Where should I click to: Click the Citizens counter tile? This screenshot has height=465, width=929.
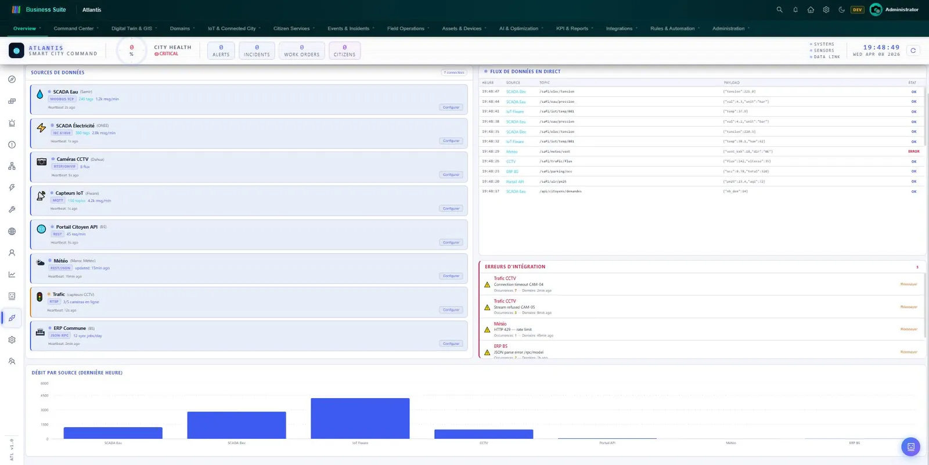[344, 51]
